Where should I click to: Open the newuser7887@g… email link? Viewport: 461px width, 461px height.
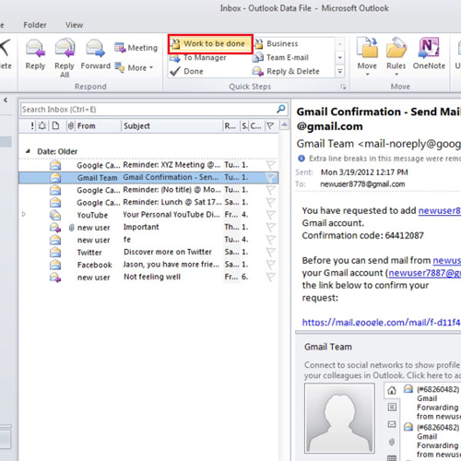(424, 273)
